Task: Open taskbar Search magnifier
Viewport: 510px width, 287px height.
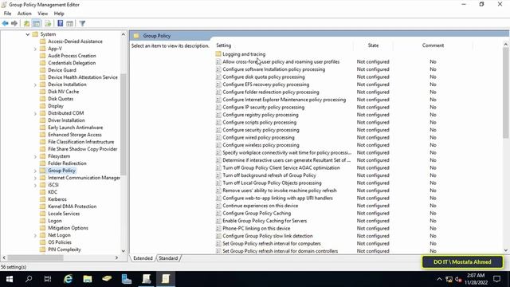Action: pos(29,279)
